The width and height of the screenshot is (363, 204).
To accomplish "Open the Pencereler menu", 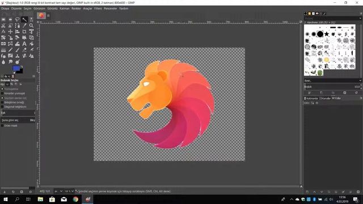I will (x=111, y=8).
